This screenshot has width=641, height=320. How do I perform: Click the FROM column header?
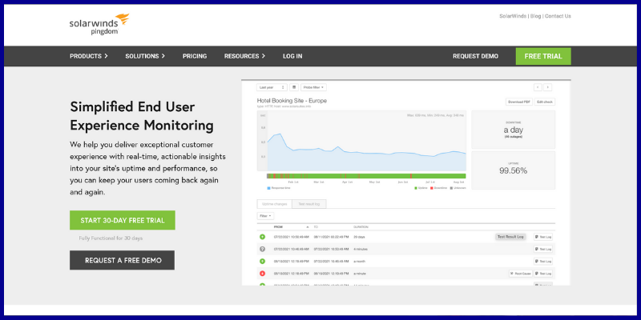[x=278, y=227]
